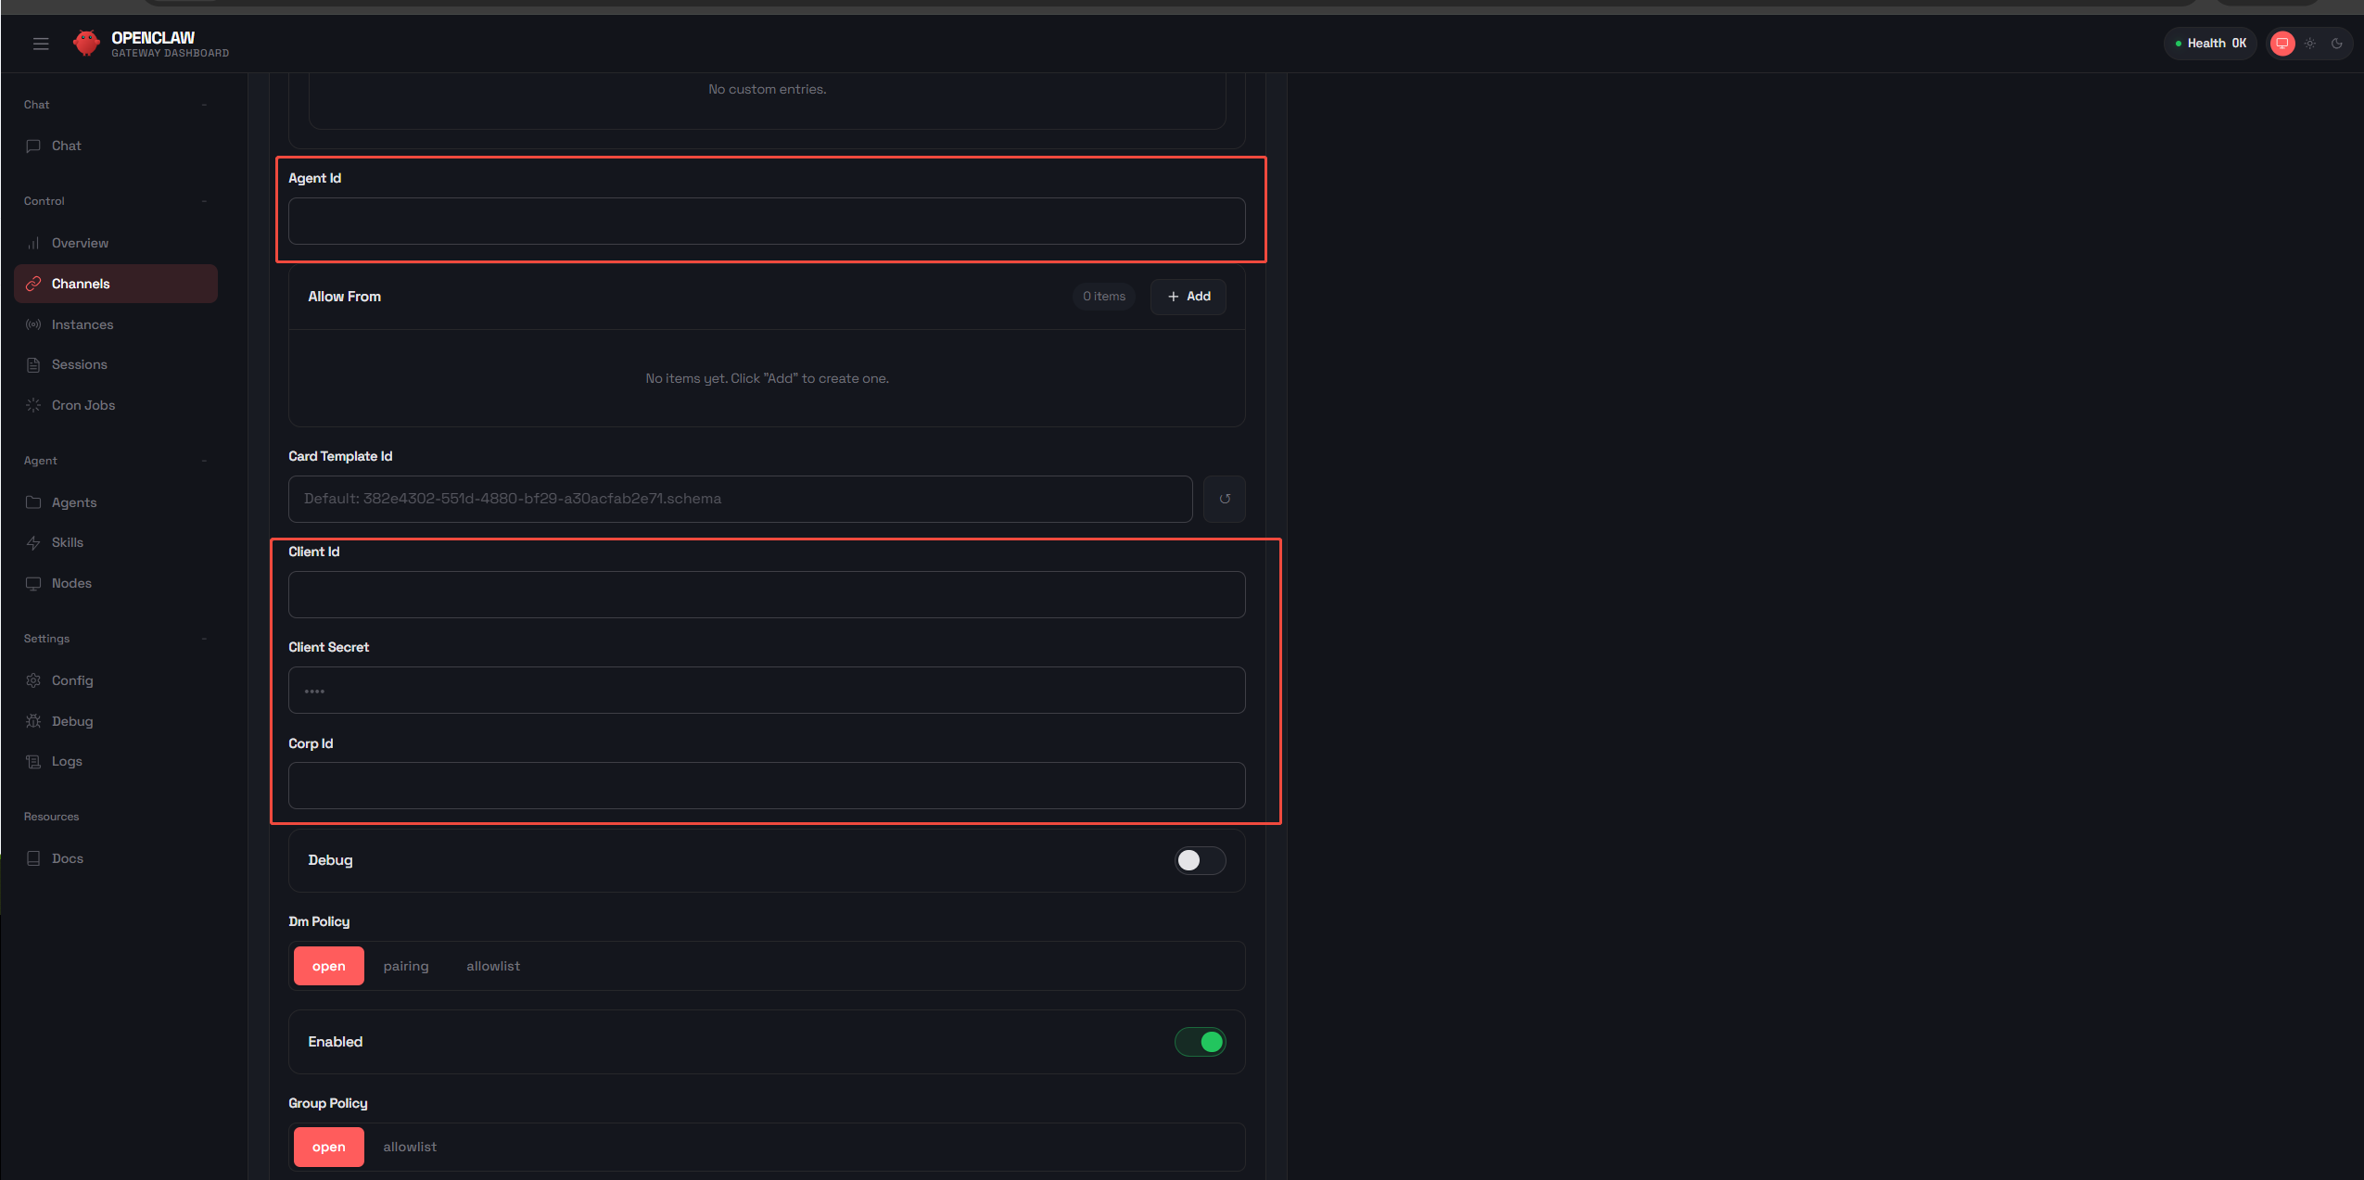Add an Allow From item
Screen dimensions: 2364x1180
1188,297
